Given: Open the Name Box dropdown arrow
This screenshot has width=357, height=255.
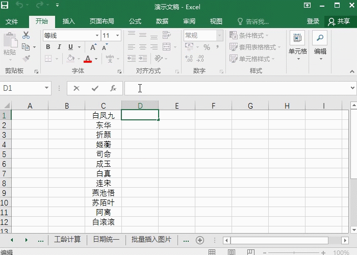Looking at the screenshot, I should 46,88.
